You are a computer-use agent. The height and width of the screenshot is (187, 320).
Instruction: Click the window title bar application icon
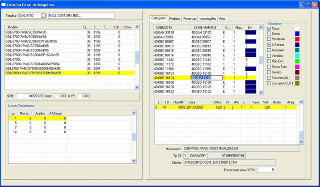click(x=3, y=5)
